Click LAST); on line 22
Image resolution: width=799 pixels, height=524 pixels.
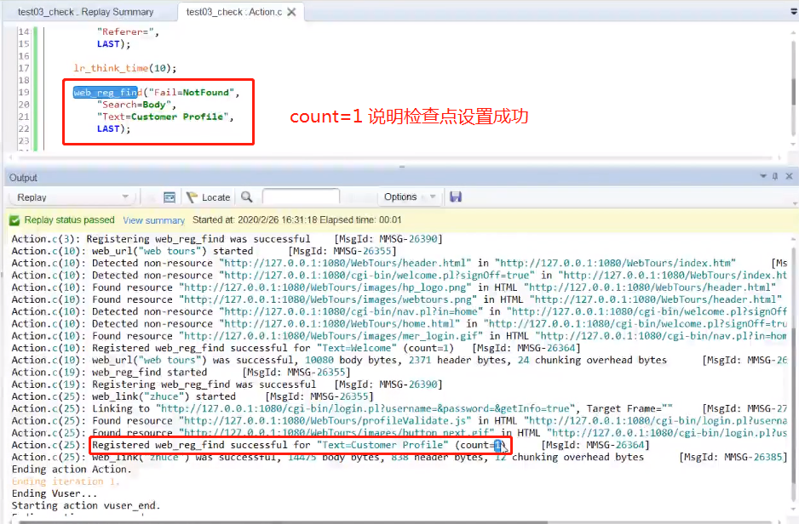click(x=113, y=128)
